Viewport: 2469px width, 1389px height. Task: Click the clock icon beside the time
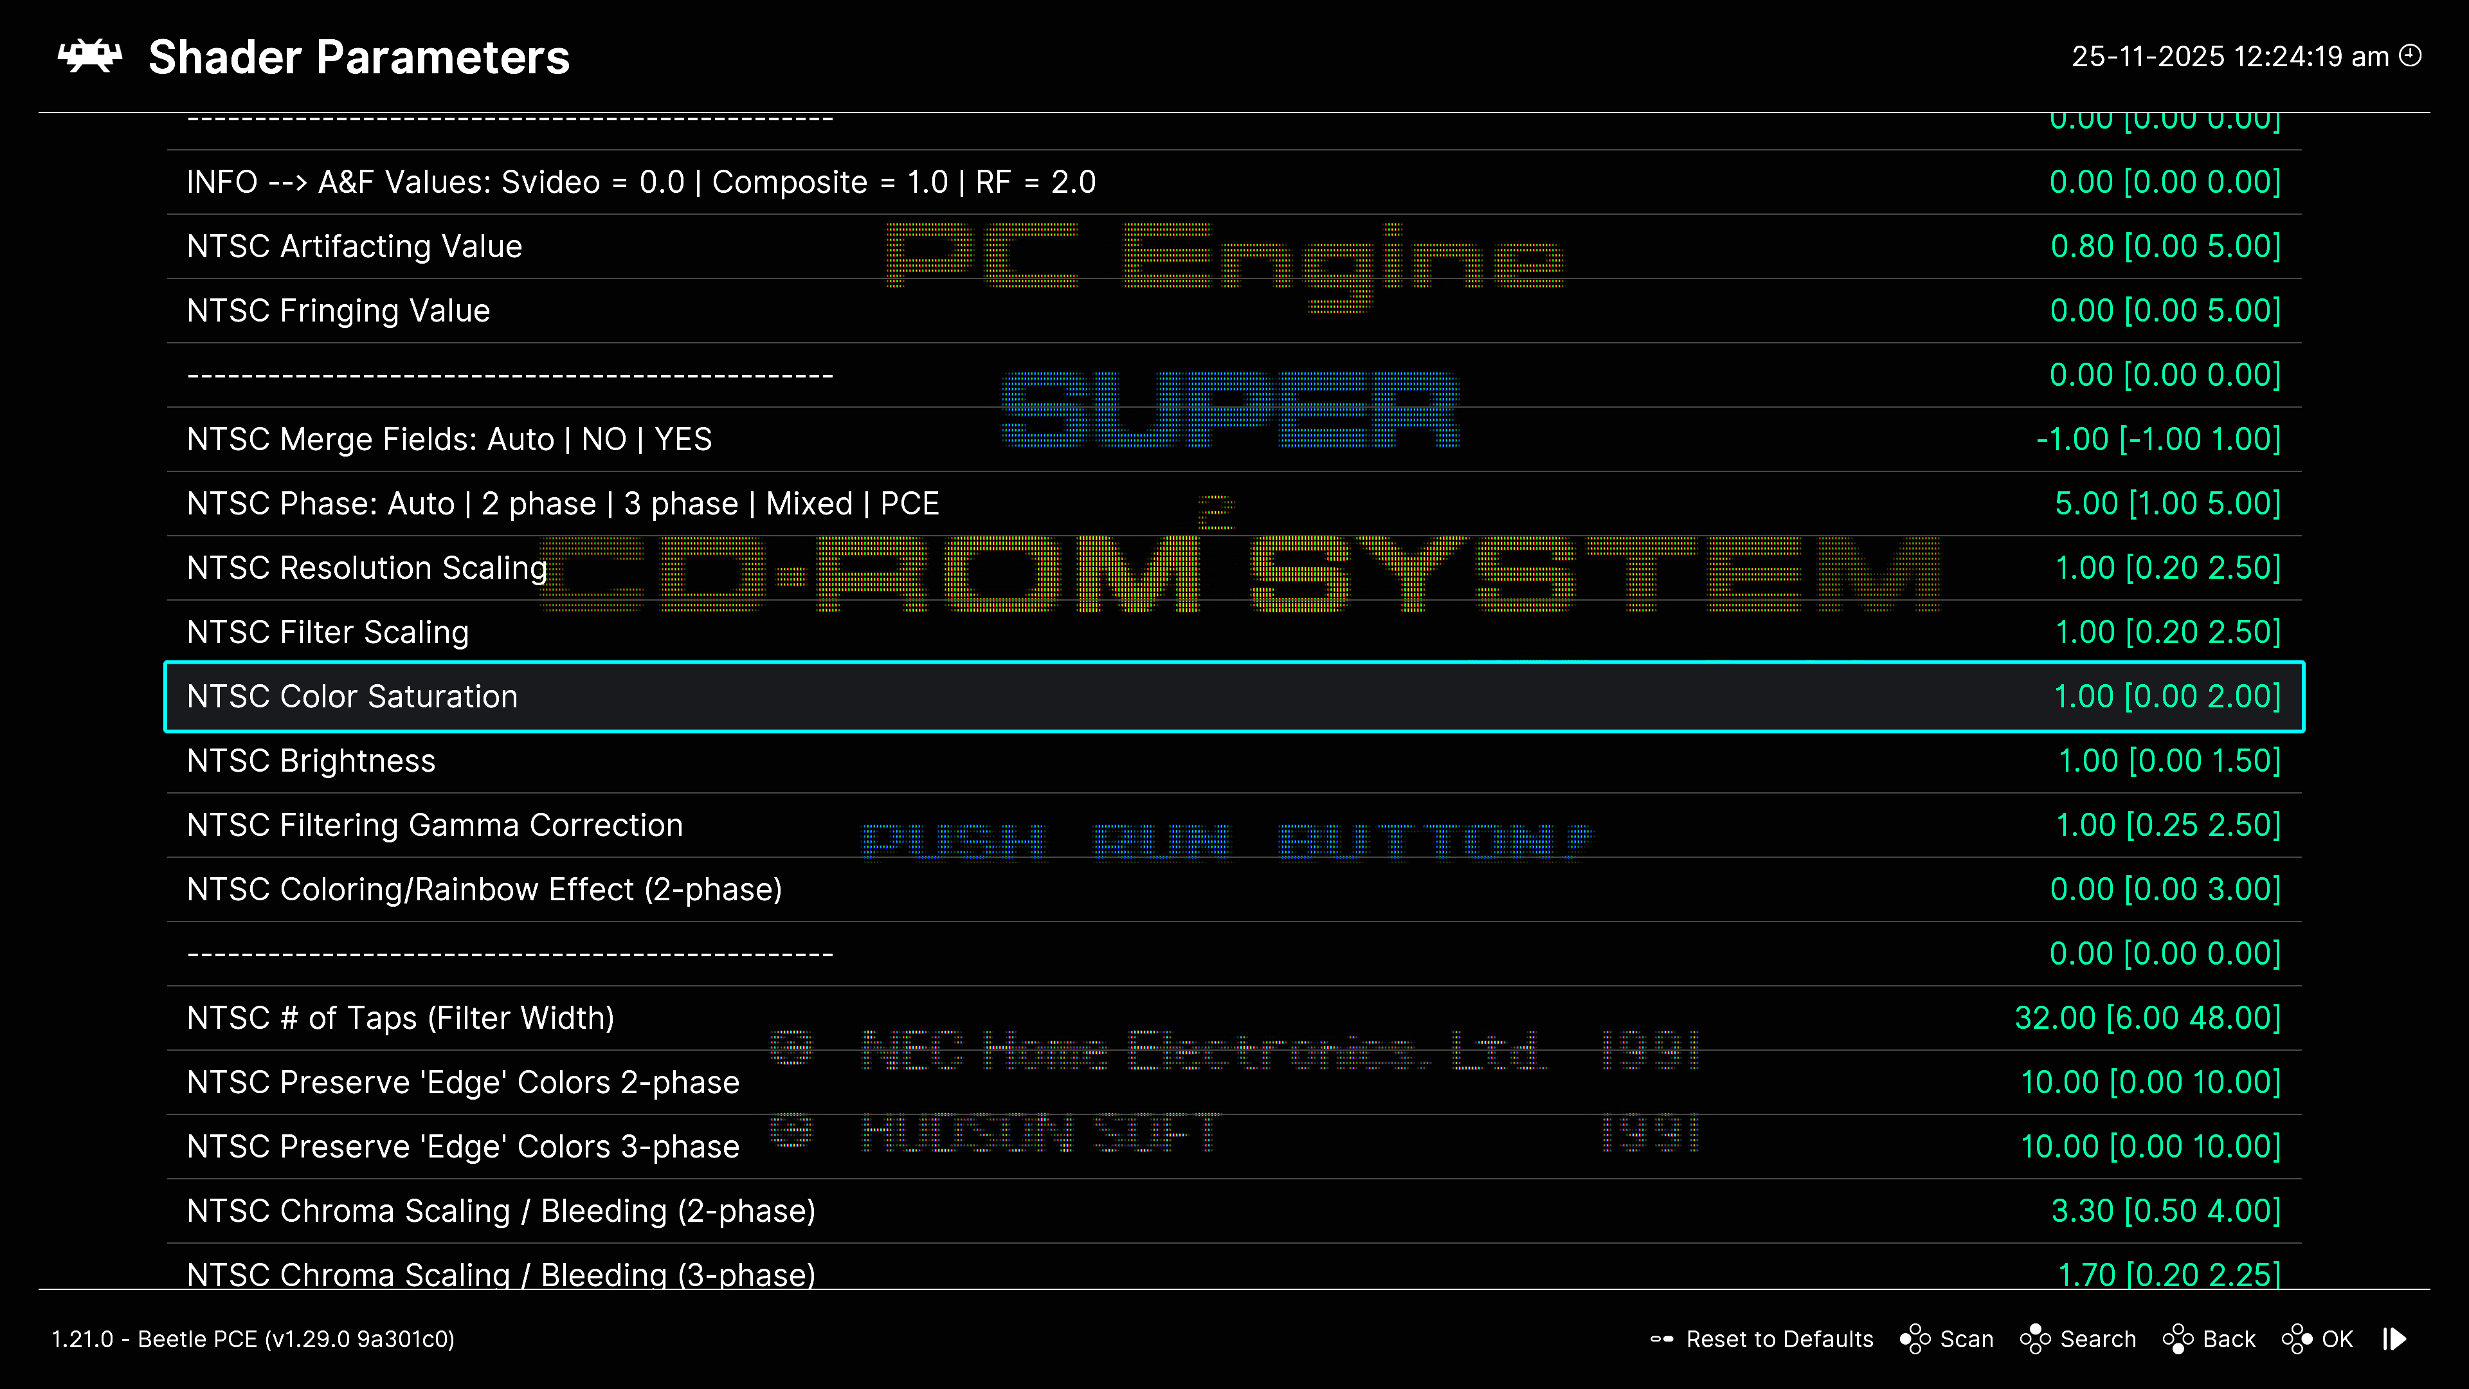click(x=2410, y=55)
